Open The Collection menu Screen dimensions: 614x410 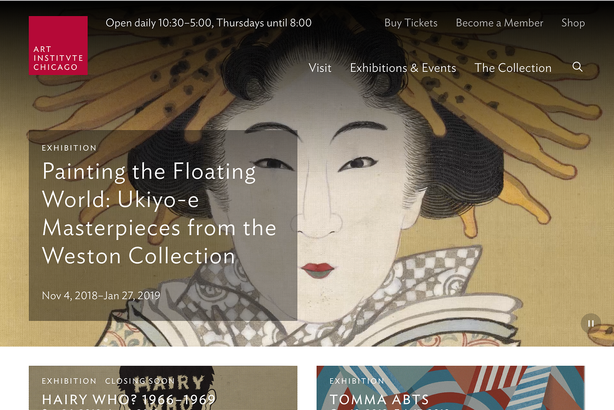(513, 68)
